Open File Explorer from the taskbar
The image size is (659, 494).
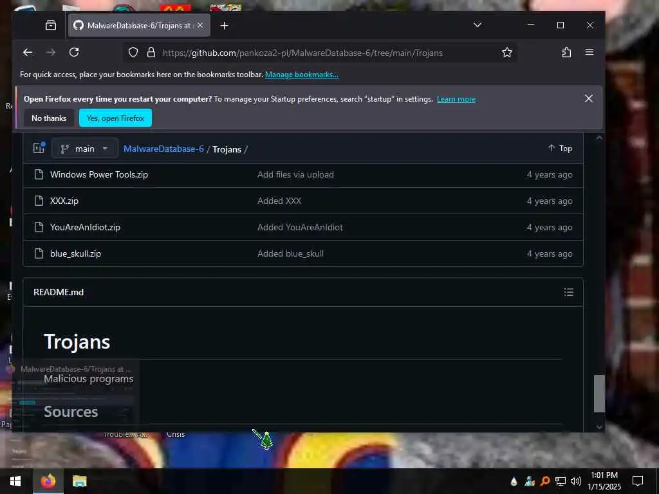79,481
